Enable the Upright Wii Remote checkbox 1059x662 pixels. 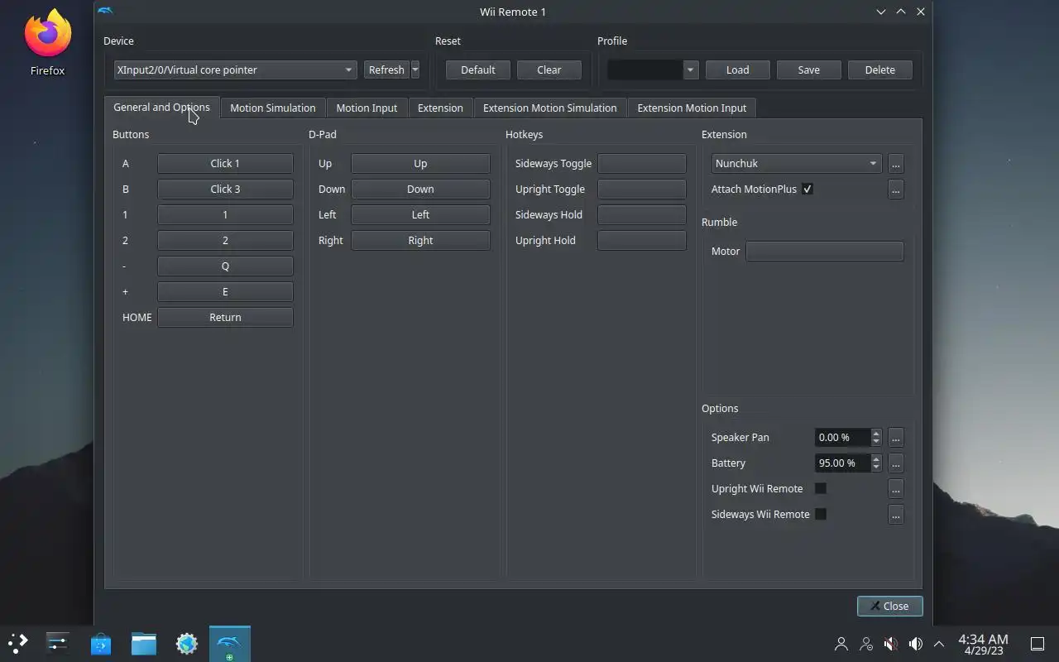[x=821, y=488]
